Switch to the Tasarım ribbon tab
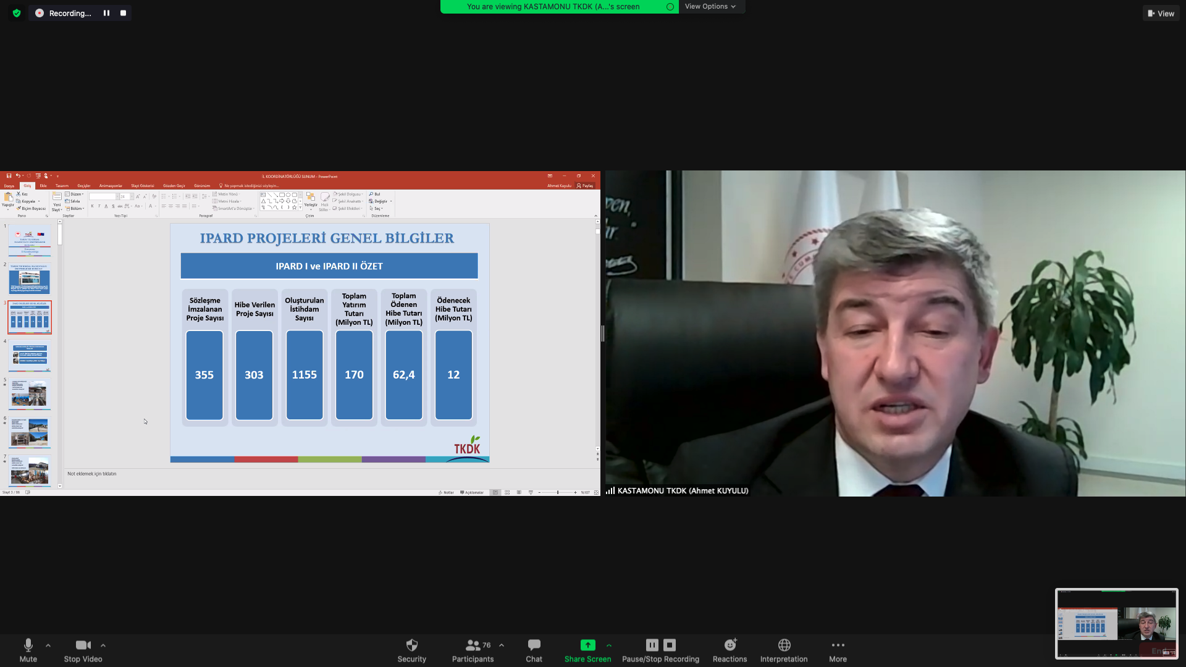The image size is (1186, 667). click(62, 185)
